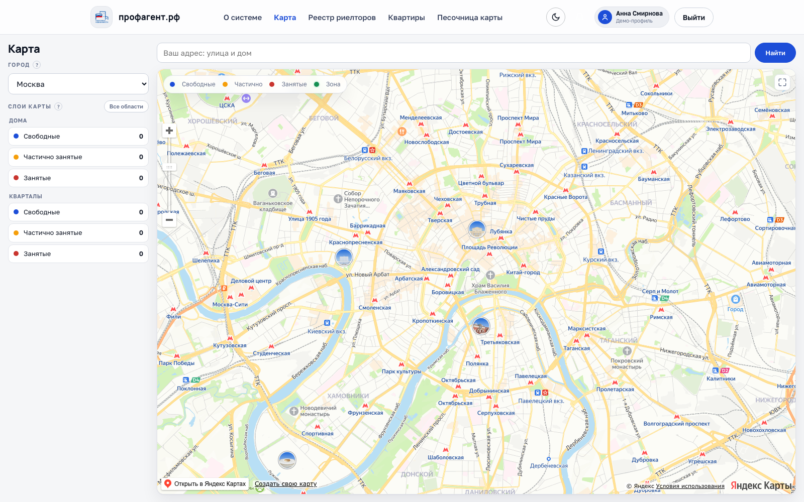Zoom out on the map

click(x=169, y=220)
